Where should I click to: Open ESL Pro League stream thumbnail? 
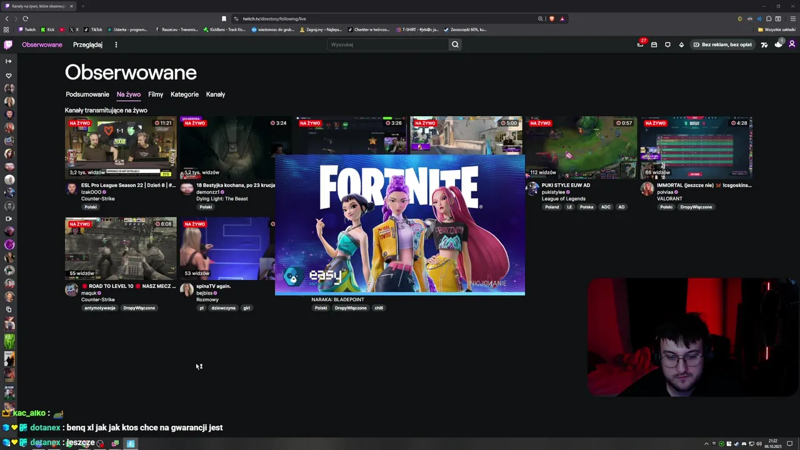pyautogui.click(x=121, y=147)
